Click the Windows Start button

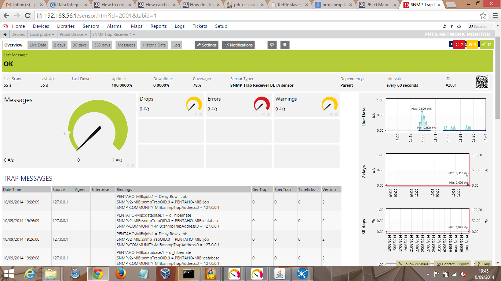(9, 274)
